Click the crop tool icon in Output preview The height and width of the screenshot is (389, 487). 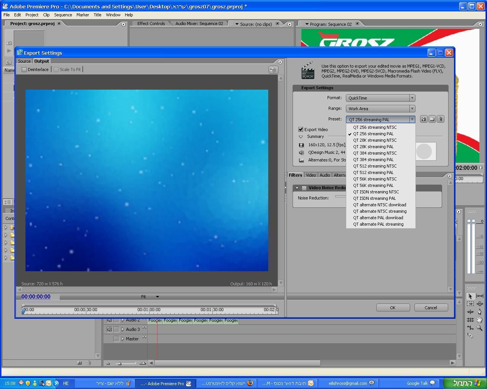273,70
